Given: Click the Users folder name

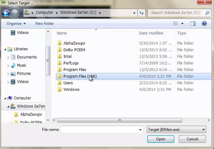Looking at the screenshot, I should tap(68, 83).
